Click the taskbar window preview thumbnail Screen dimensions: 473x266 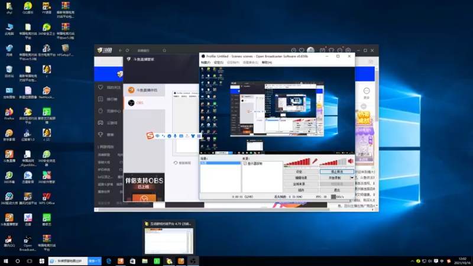tap(169, 241)
